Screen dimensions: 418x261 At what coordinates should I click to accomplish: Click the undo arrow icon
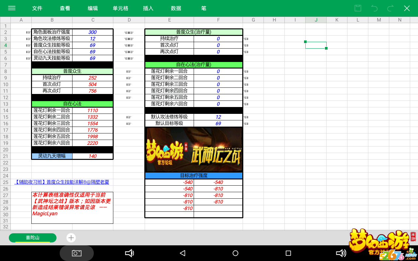point(374,8)
